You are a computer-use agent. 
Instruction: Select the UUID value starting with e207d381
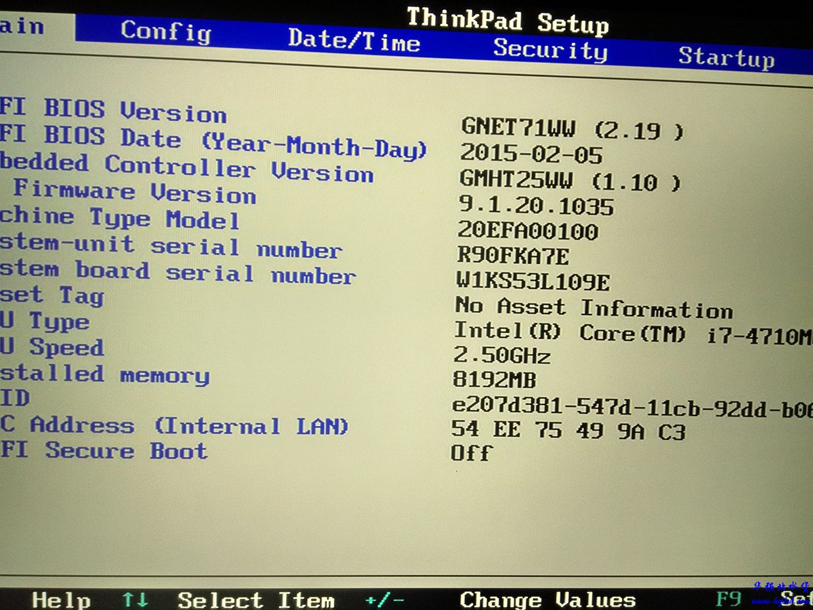(633, 408)
